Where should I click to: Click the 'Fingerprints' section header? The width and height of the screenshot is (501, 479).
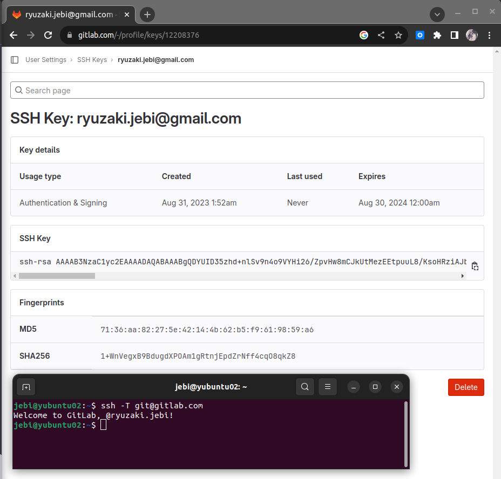point(42,303)
